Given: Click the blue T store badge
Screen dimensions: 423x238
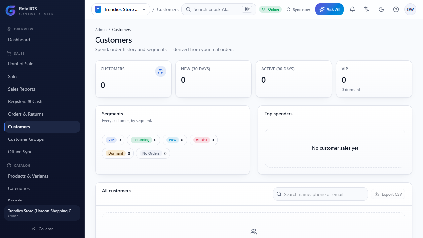Looking at the screenshot, I should [98, 9].
